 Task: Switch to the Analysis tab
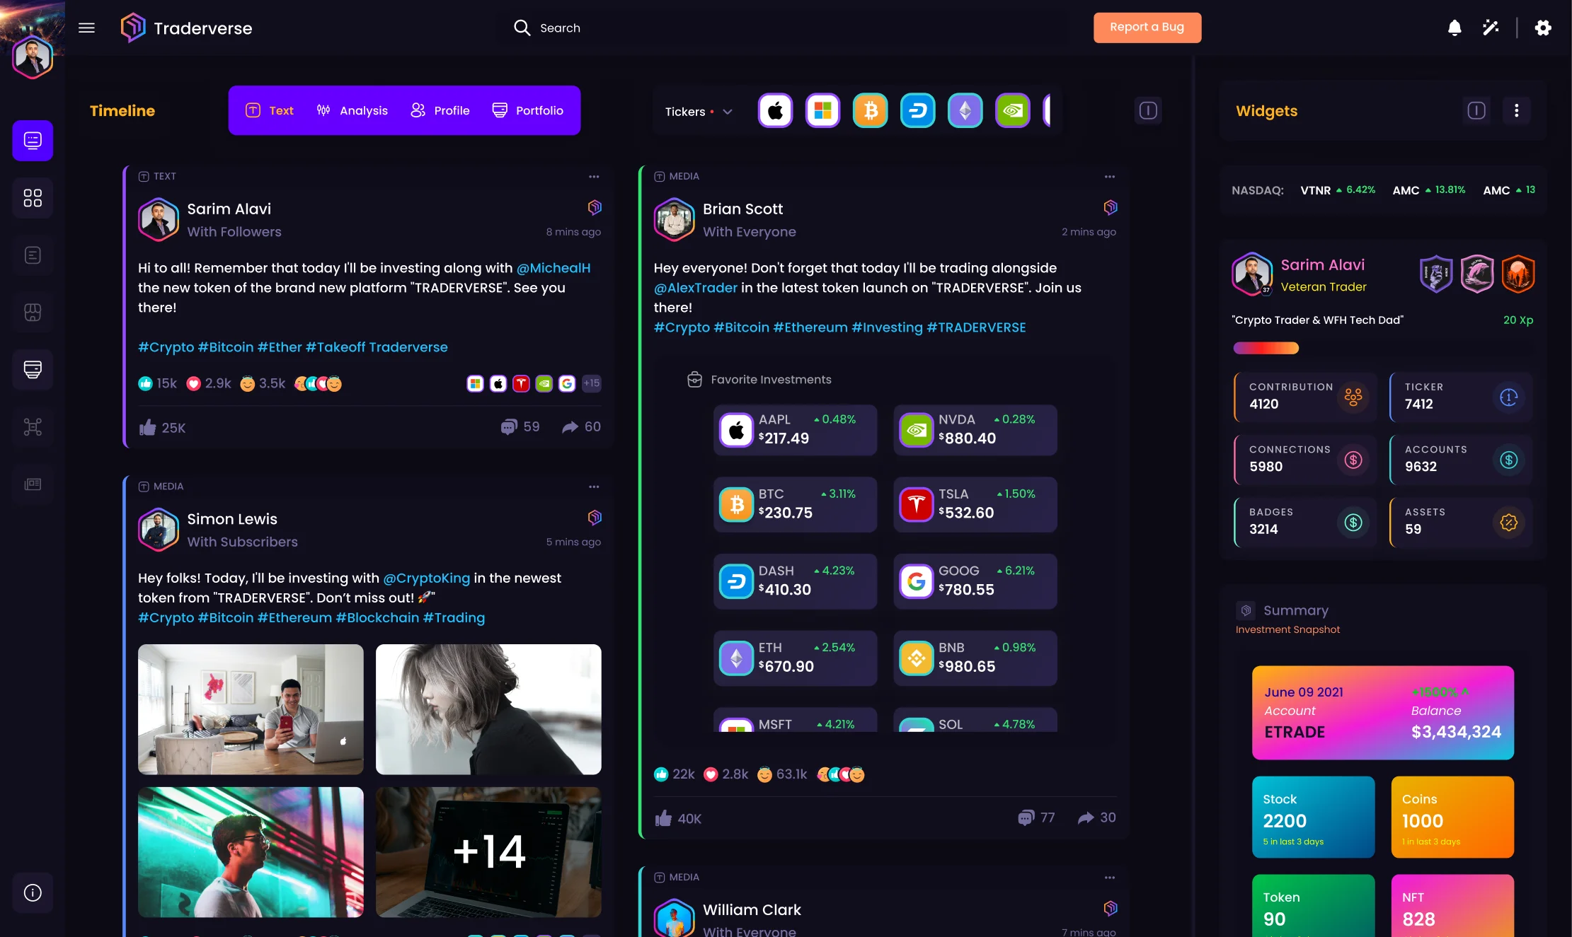pos(352,110)
